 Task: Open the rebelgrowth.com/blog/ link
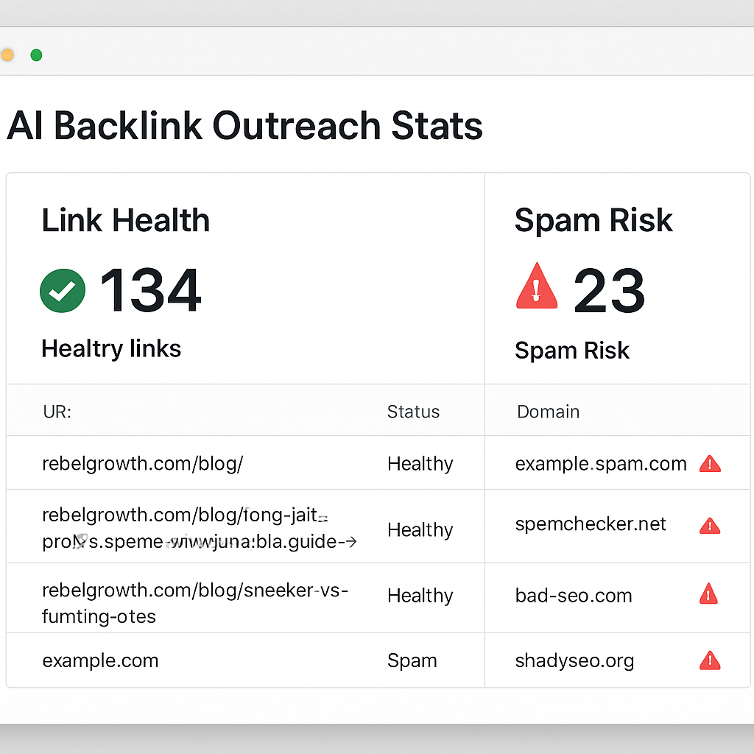(142, 463)
